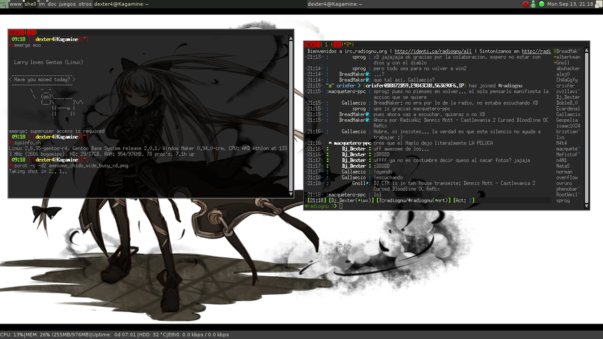Click Eth0: 0.0 kbps / 0.0 kbps status

pyautogui.click(x=199, y=335)
